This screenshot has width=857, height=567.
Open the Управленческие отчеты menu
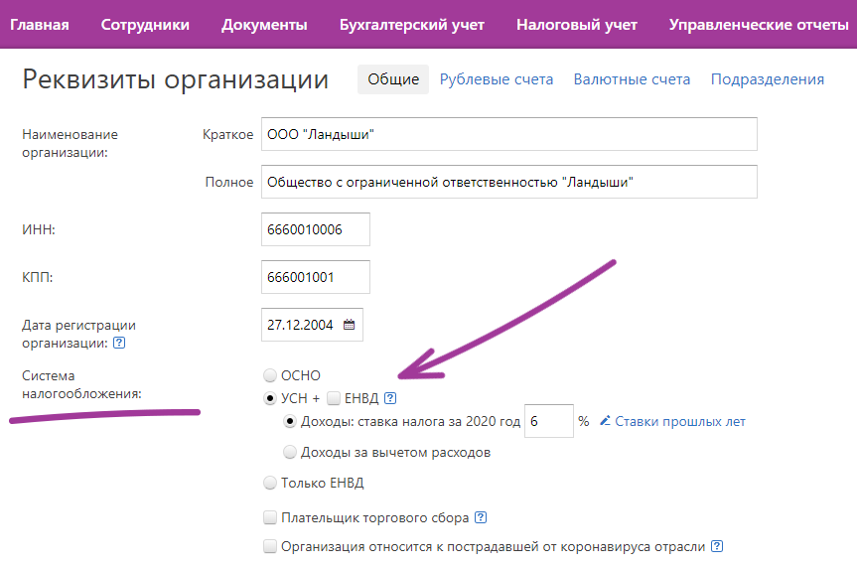(x=759, y=25)
